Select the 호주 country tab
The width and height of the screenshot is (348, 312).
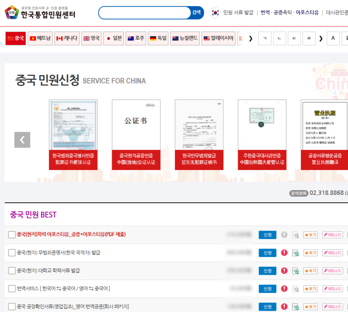136,38
